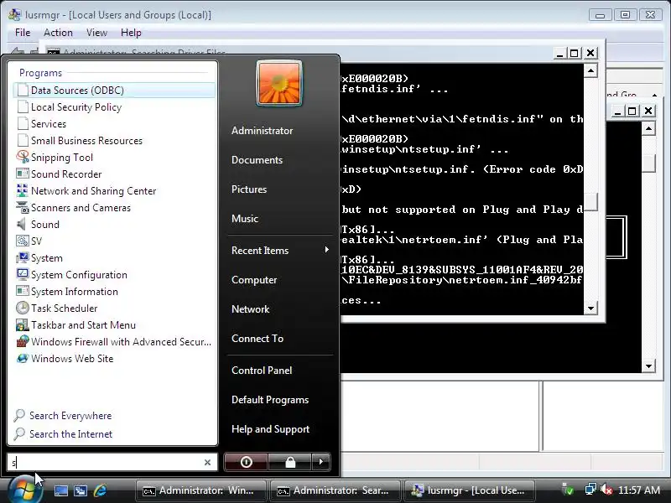Open Scanners and Cameras icon
Viewport: 671px width, 503px height.
pos(23,207)
